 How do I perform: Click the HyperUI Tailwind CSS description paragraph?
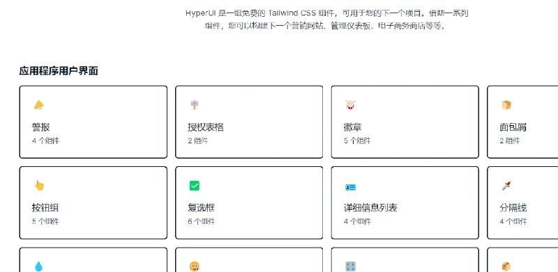326,19
